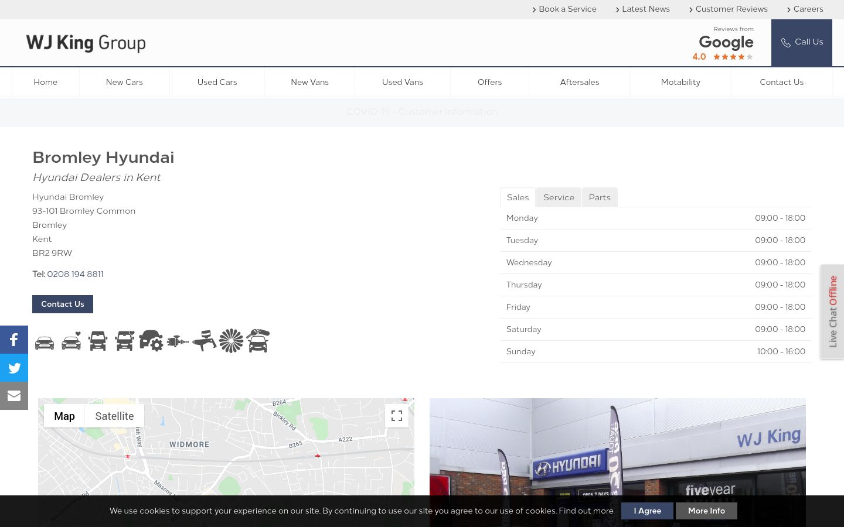The width and height of the screenshot is (844, 527).
Task: Open COVID-19 Customer Information banner
Action: (422, 111)
